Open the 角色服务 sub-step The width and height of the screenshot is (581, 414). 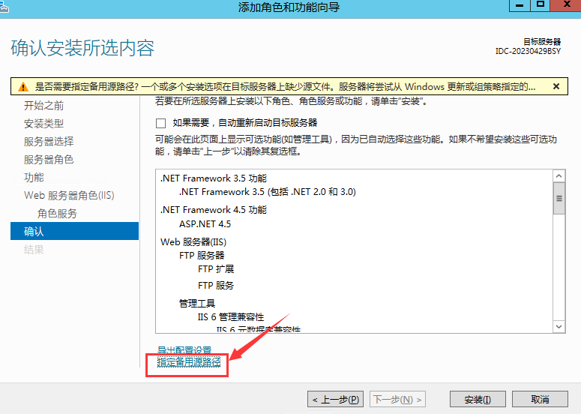57,214
